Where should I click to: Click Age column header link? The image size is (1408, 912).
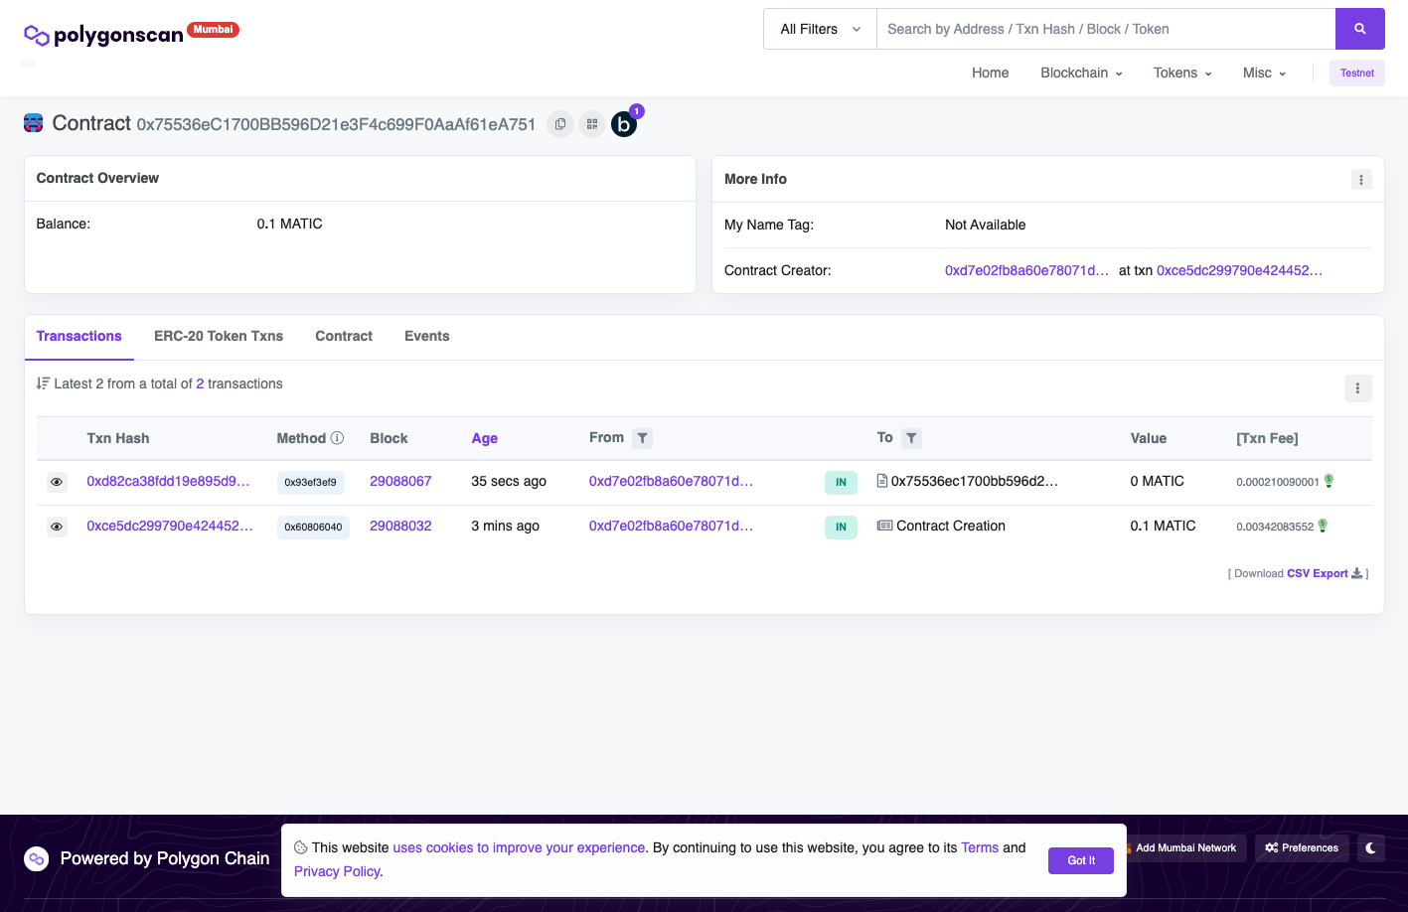(484, 438)
